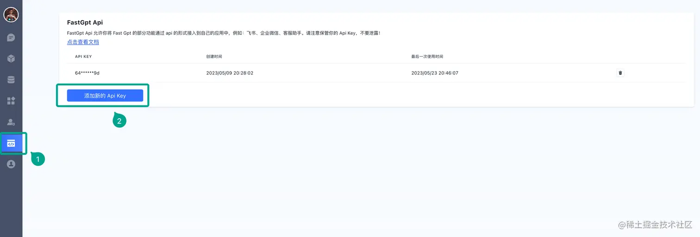Image resolution: width=700 pixels, height=237 pixels.
Task: Delete API key 64******9d with trash icon
Action: (x=620, y=73)
